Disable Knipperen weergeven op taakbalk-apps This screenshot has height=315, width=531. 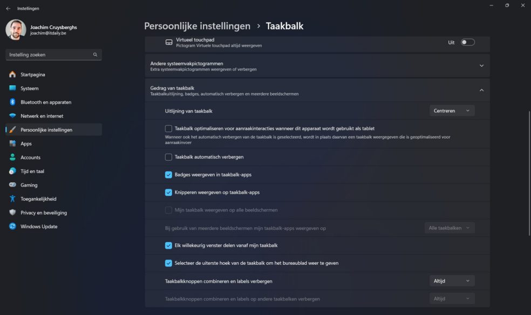[x=168, y=193]
